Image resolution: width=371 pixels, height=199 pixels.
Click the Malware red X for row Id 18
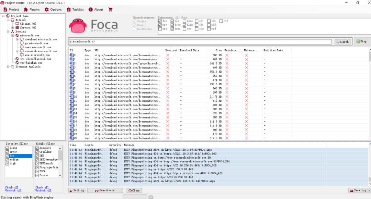(246, 130)
